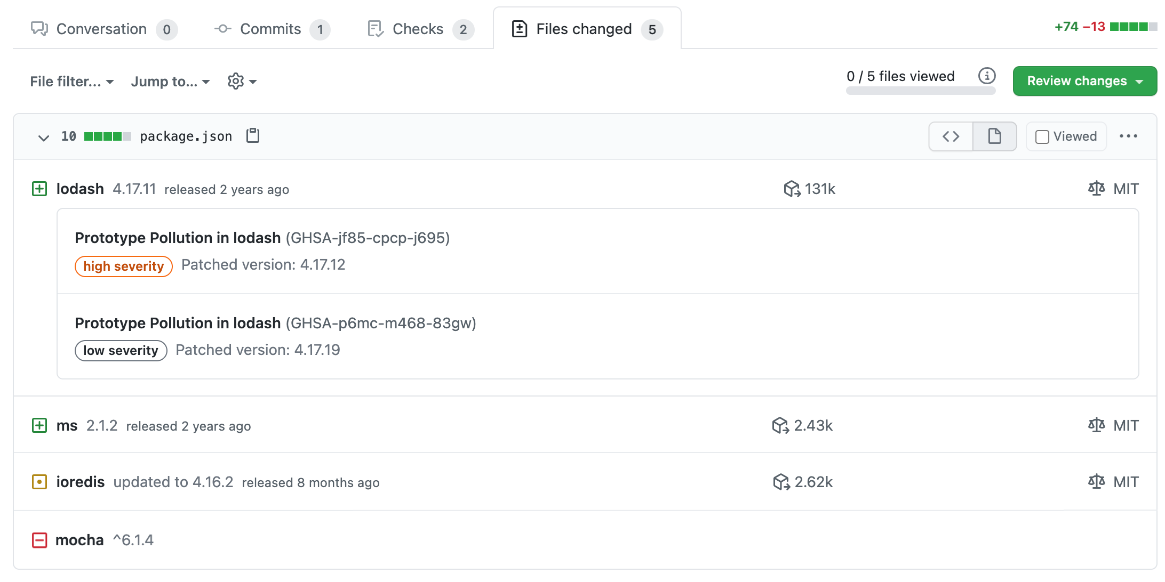Open the Jump to file dropdown
Viewport: 1165px width, 582px height.
[171, 81]
